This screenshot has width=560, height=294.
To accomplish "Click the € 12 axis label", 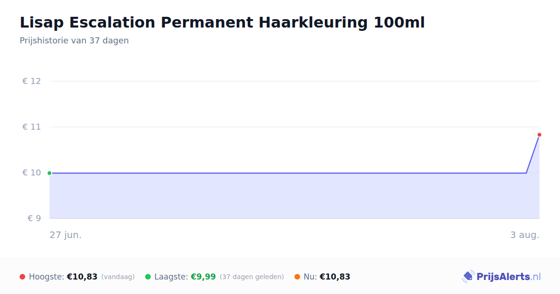I will (x=32, y=81).
